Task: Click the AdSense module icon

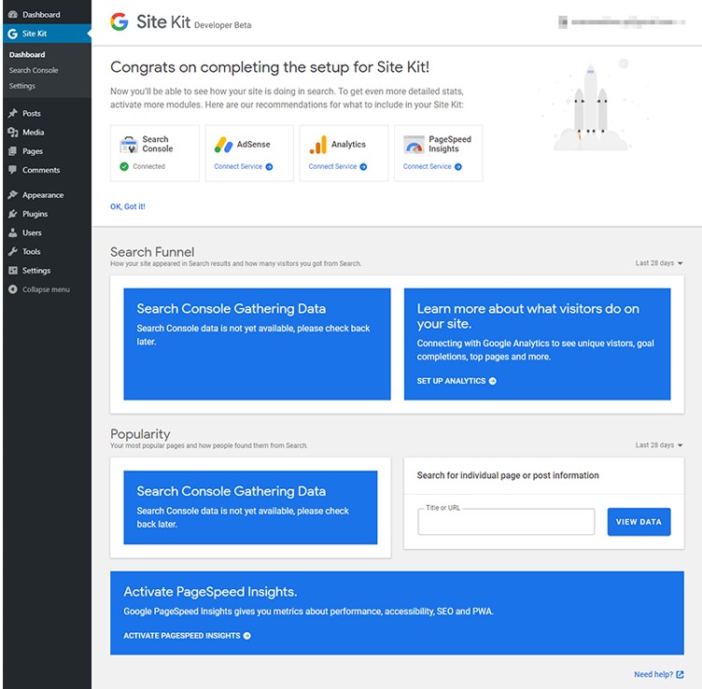Action: pos(223,144)
